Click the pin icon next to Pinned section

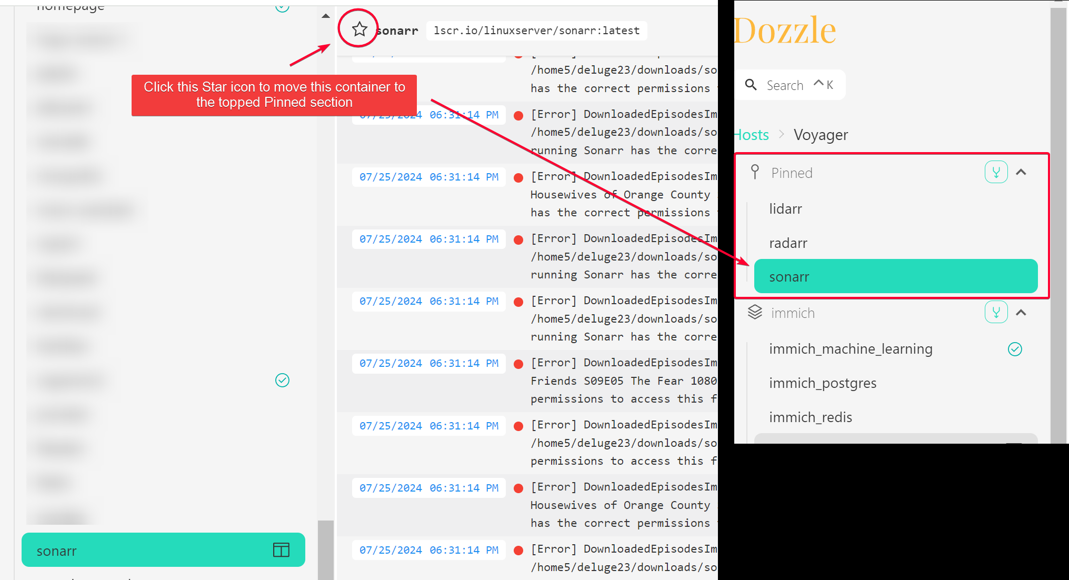pos(755,172)
